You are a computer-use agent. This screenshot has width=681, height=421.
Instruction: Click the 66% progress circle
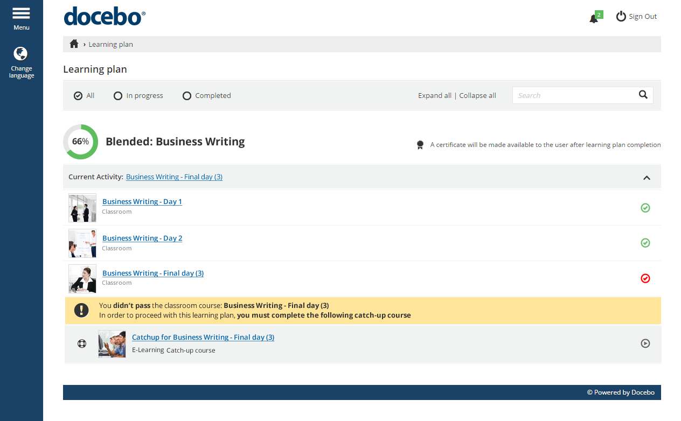click(x=81, y=142)
